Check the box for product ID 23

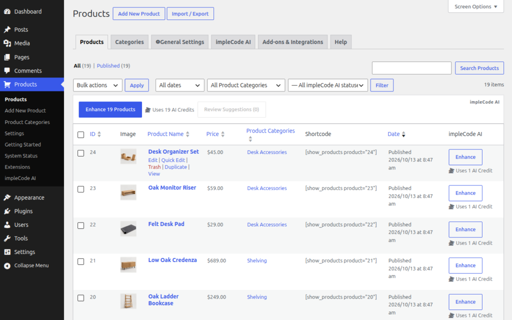point(80,189)
